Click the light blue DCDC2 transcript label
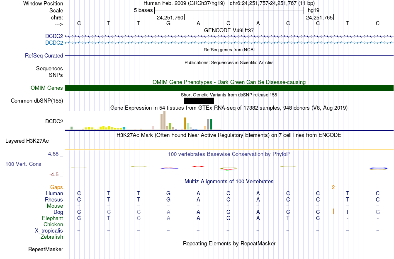This screenshot has width=394, height=259. pyautogui.click(x=54, y=43)
